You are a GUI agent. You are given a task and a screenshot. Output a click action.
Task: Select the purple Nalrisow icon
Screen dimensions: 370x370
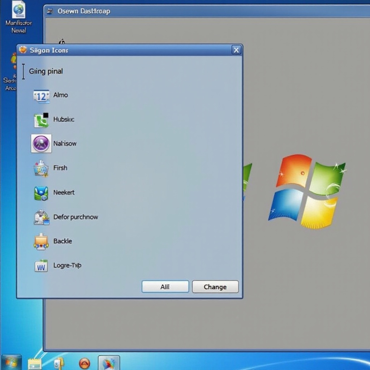pyautogui.click(x=41, y=143)
